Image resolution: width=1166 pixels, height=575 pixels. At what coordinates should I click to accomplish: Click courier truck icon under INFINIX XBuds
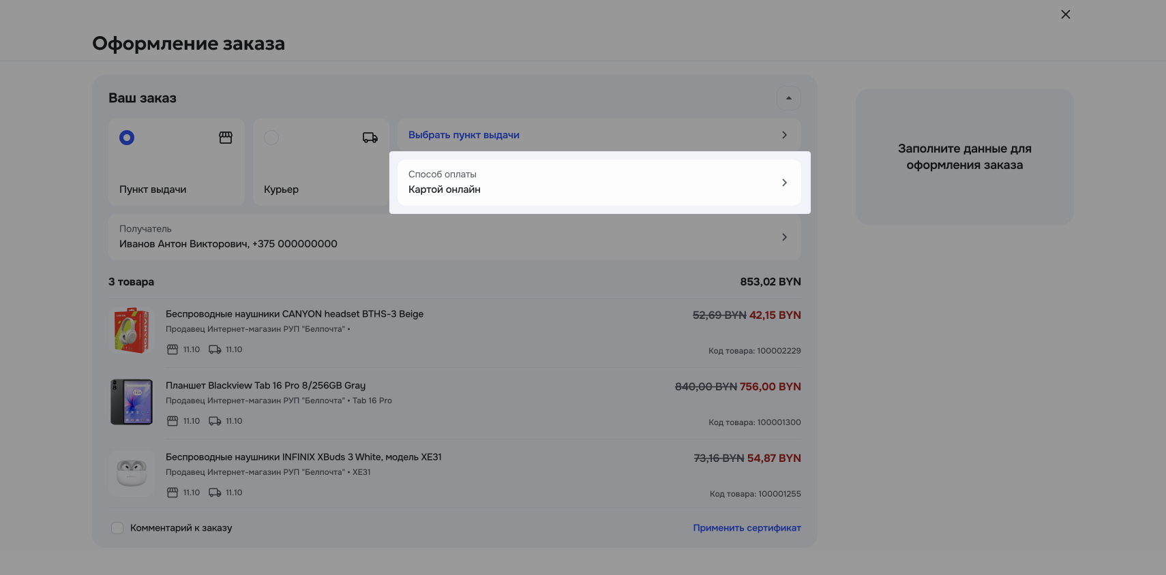click(215, 493)
